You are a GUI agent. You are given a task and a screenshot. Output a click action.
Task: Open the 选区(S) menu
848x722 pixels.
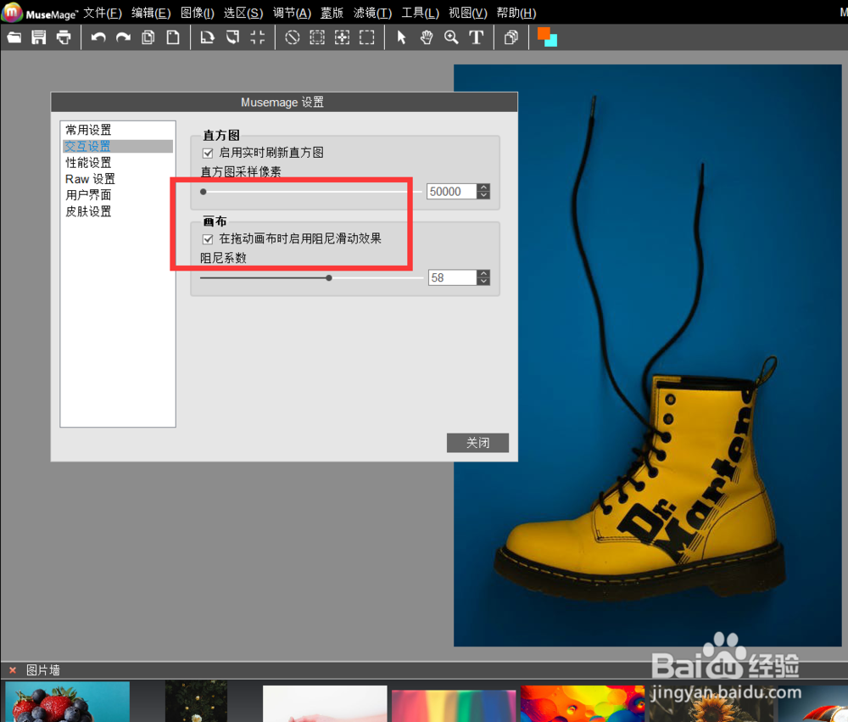click(243, 13)
